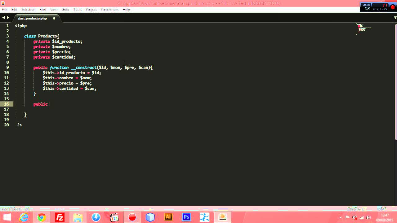397x223 pixels.
Task: Open Google Chrome from taskbar
Action: point(42,217)
